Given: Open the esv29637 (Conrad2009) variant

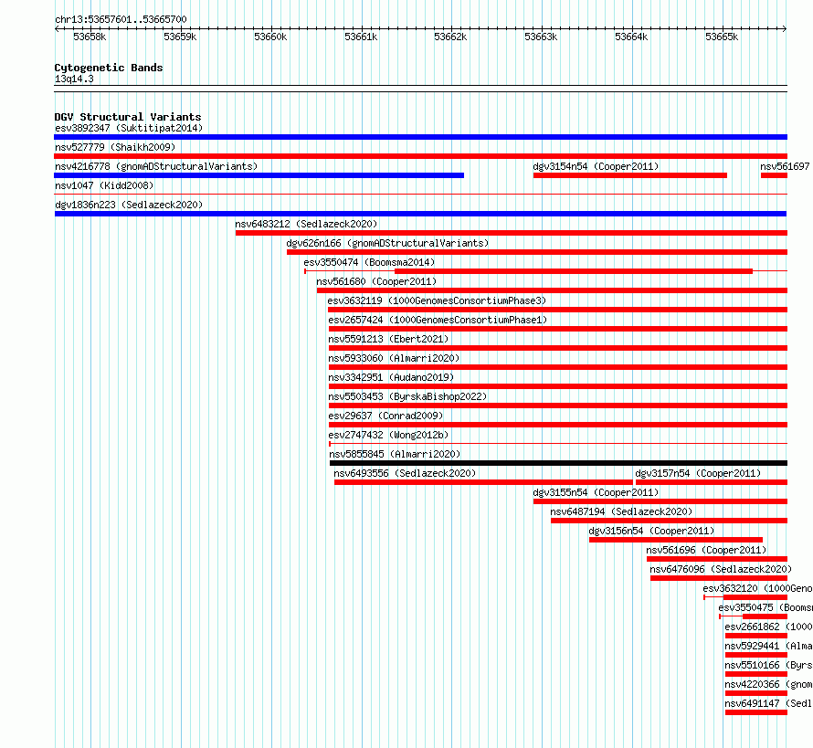Looking at the screenshot, I should (385, 416).
